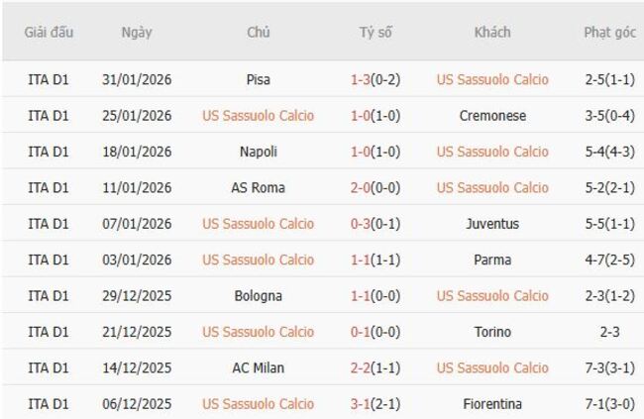Screen dimensions: 644x419
Task: Click the "Giải đấu" column header
Action: click(x=50, y=32)
